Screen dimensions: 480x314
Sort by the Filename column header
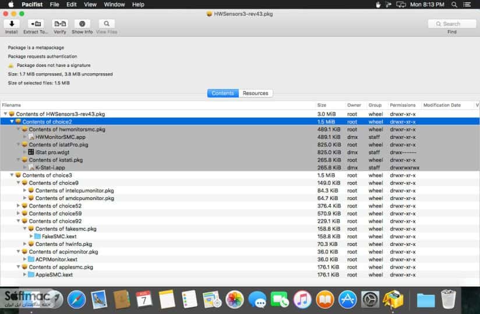point(158,105)
